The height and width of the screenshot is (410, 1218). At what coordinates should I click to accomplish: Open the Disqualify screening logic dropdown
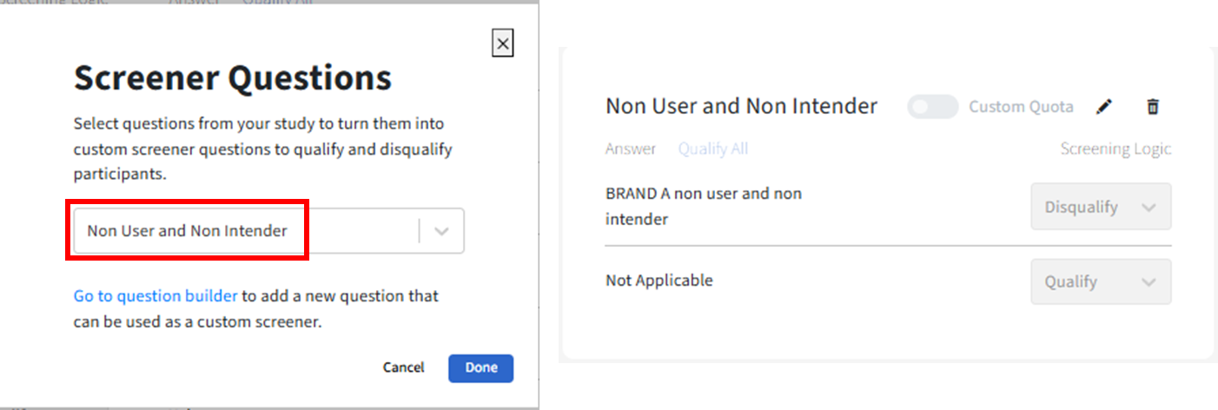1100,208
